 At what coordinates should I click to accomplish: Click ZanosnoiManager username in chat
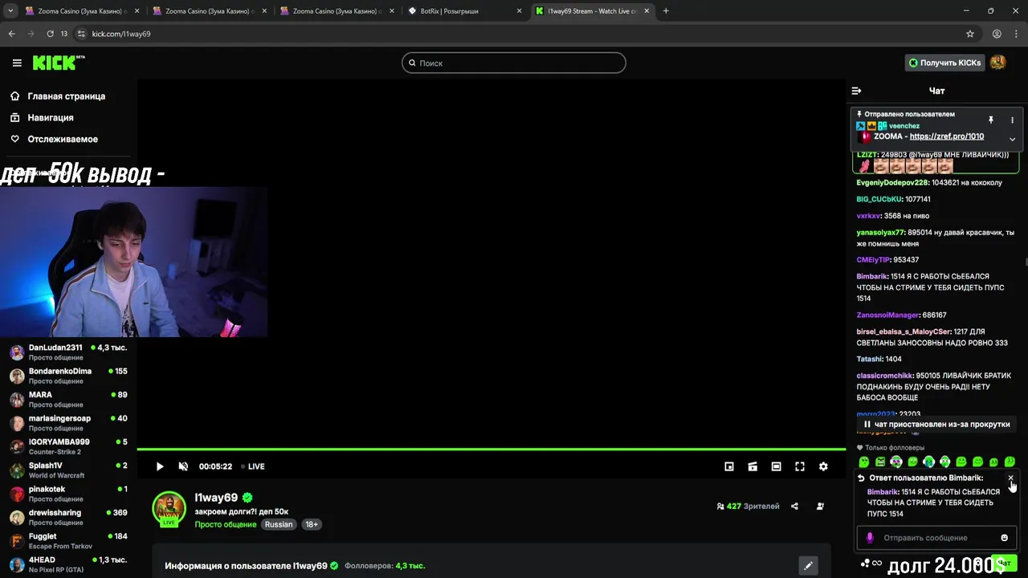[887, 315]
